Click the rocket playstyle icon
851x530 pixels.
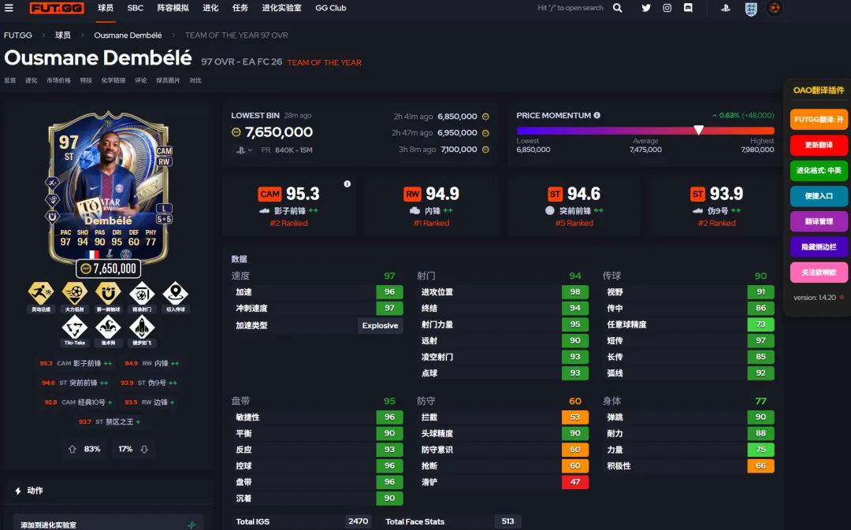point(142,327)
